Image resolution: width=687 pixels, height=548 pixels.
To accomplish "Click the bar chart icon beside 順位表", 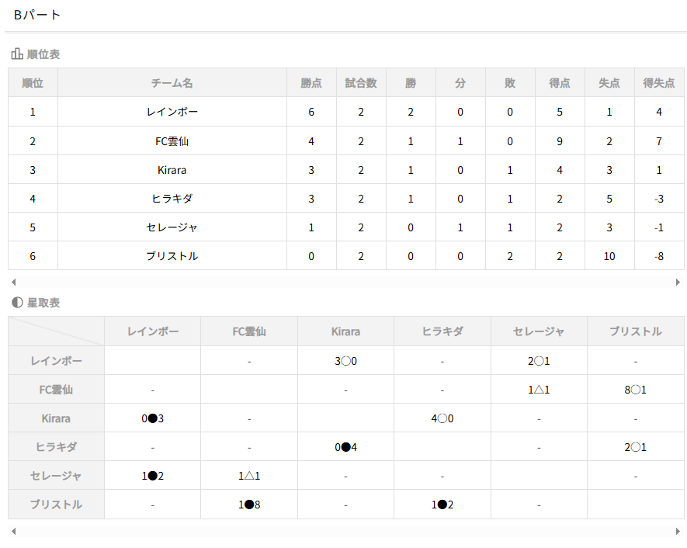I will point(17,54).
